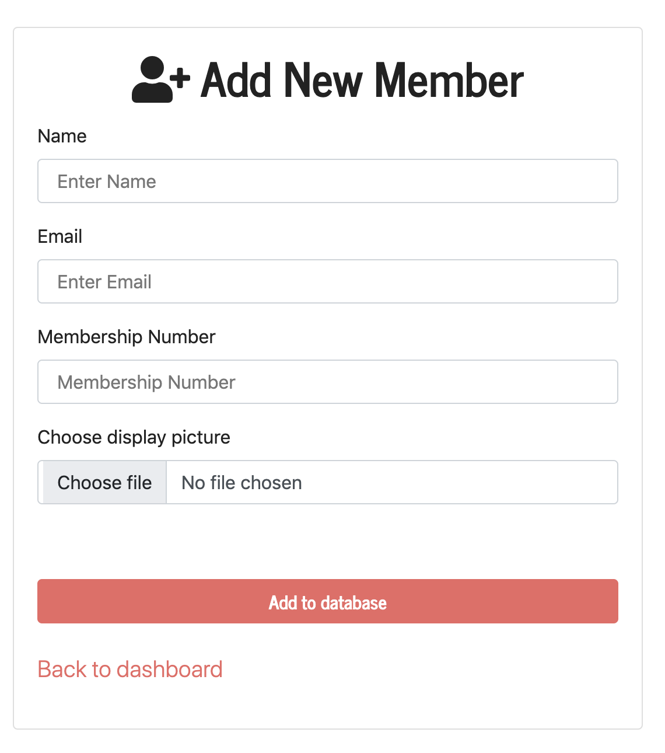Click the word Member in heading
The height and width of the screenshot is (753, 665).
tap(449, 80)
